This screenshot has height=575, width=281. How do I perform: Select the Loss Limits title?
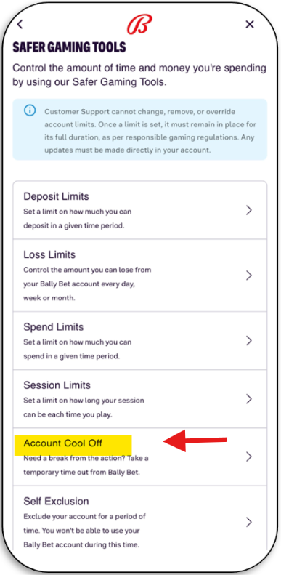[x=49, y=254]
